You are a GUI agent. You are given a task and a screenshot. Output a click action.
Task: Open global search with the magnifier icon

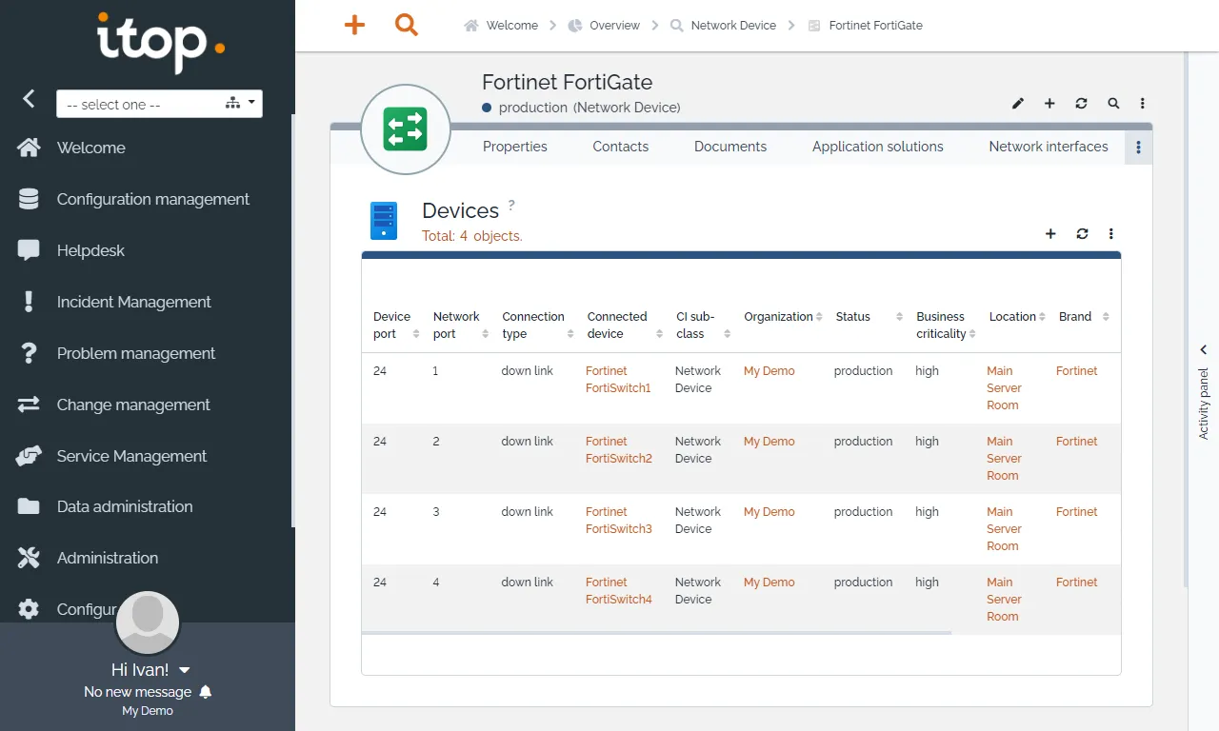point(407,25)
